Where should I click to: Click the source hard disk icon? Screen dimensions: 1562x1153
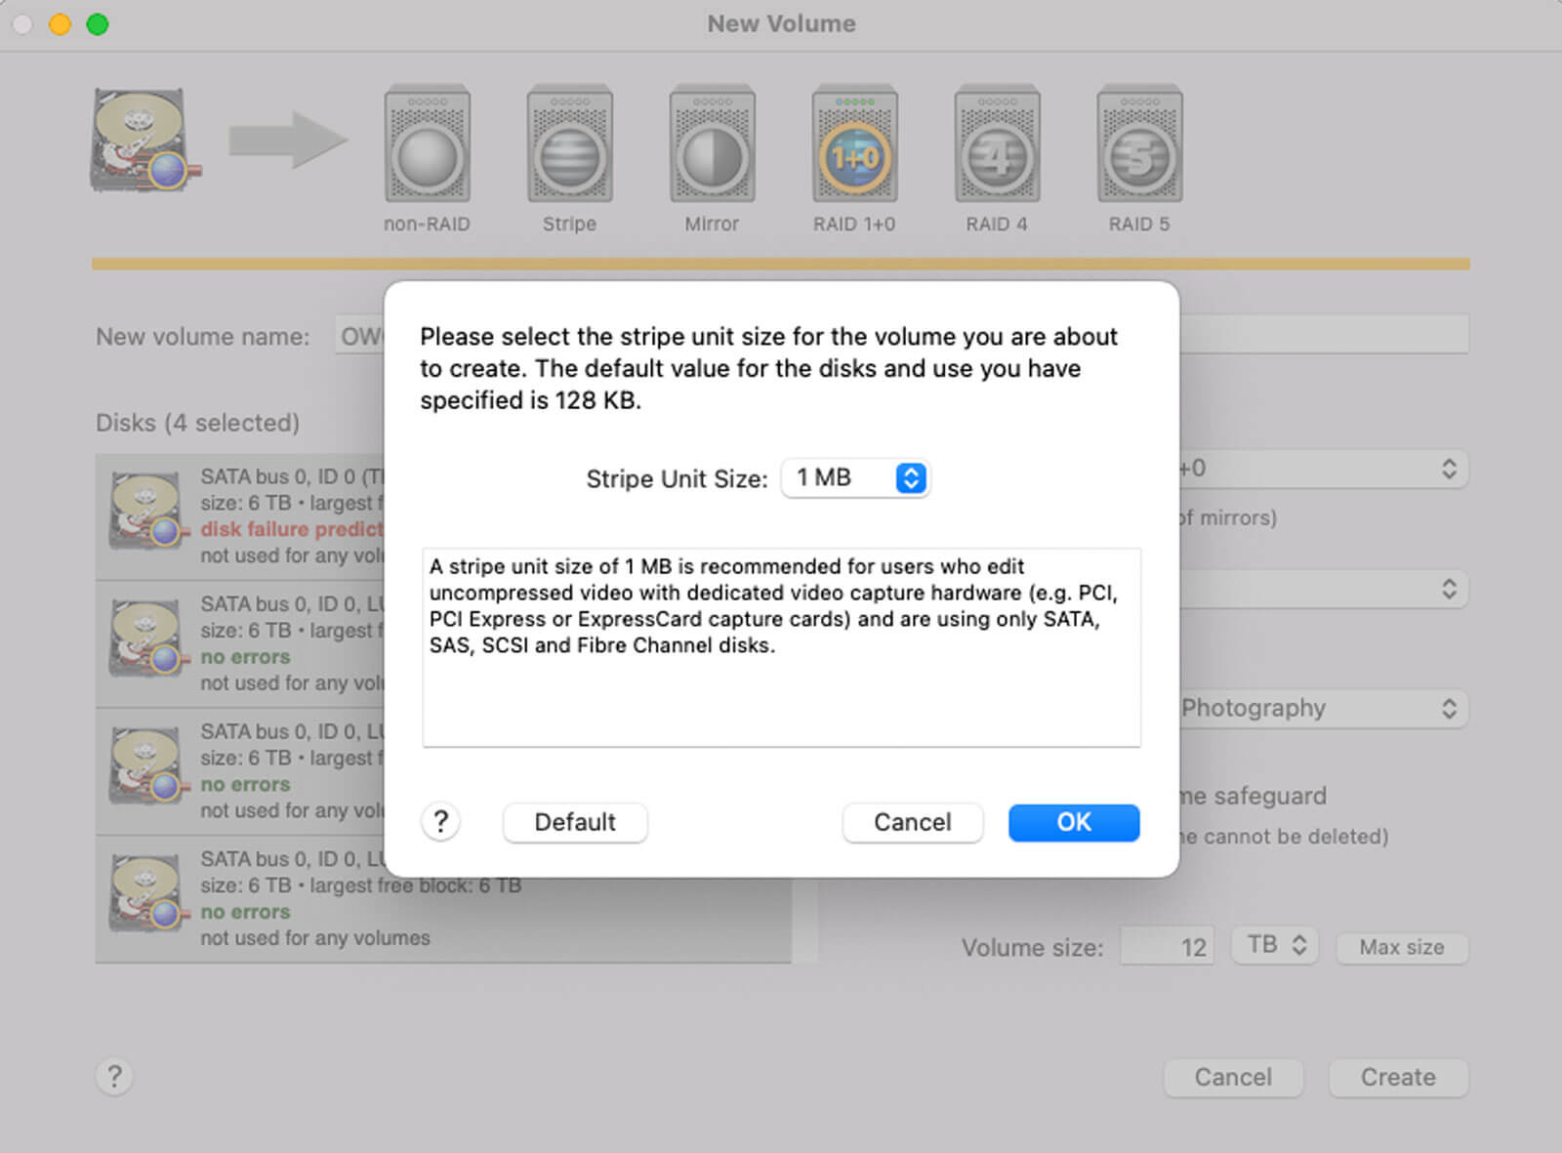[x=142, y=140]
